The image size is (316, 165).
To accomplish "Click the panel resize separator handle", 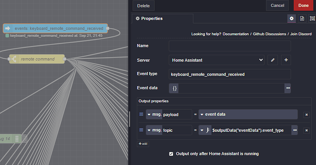I will pyautogui.click(x=130, y=119).
